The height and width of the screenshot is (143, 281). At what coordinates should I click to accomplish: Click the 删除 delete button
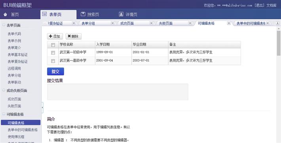74,36
